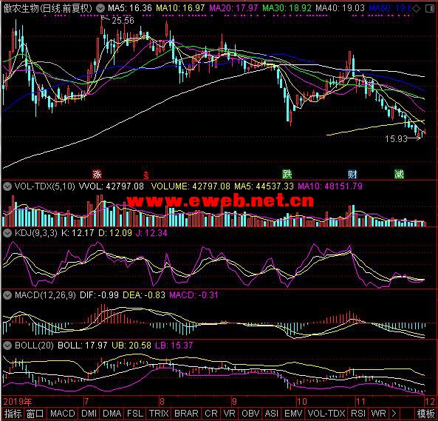Select the RSI indicator tab

pyautogui.click(x=358, y=414)
